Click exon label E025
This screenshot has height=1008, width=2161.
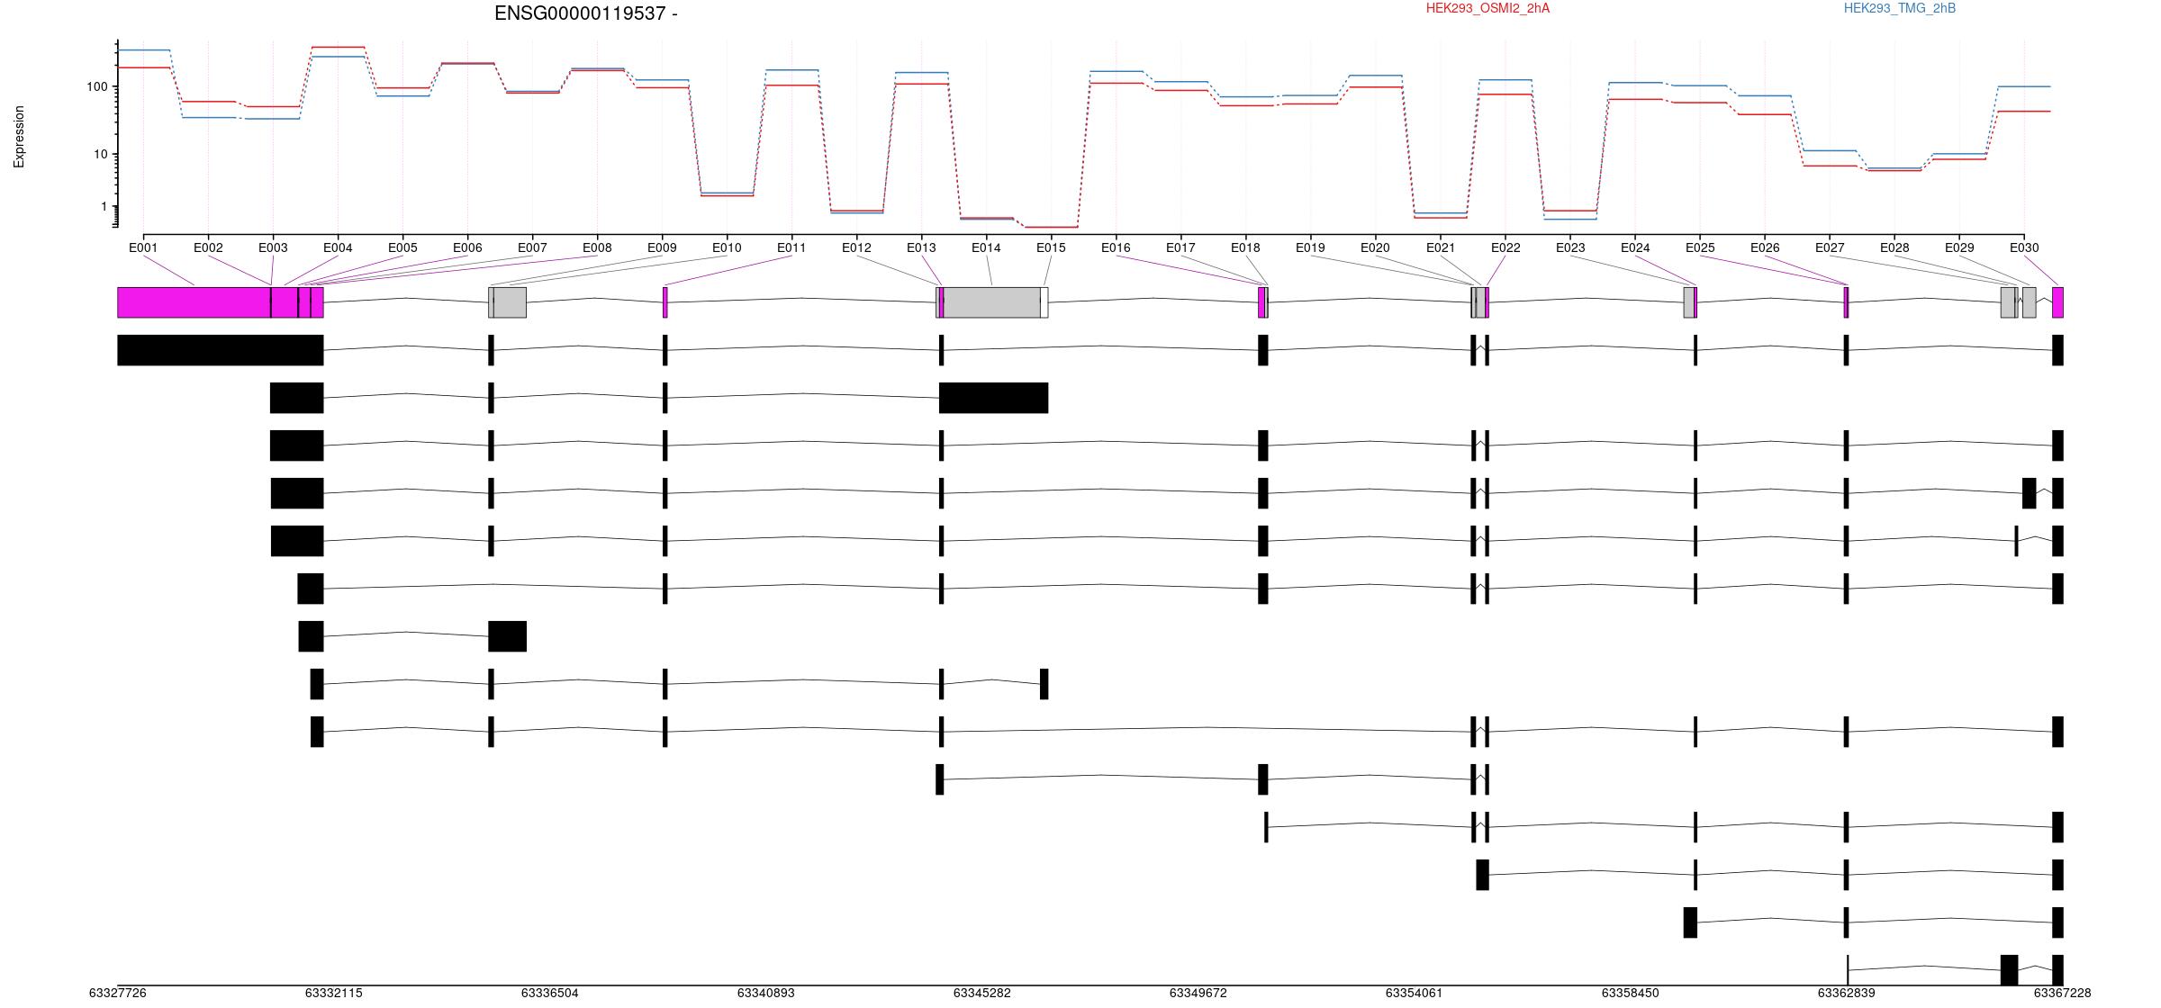coord(1700,247)
